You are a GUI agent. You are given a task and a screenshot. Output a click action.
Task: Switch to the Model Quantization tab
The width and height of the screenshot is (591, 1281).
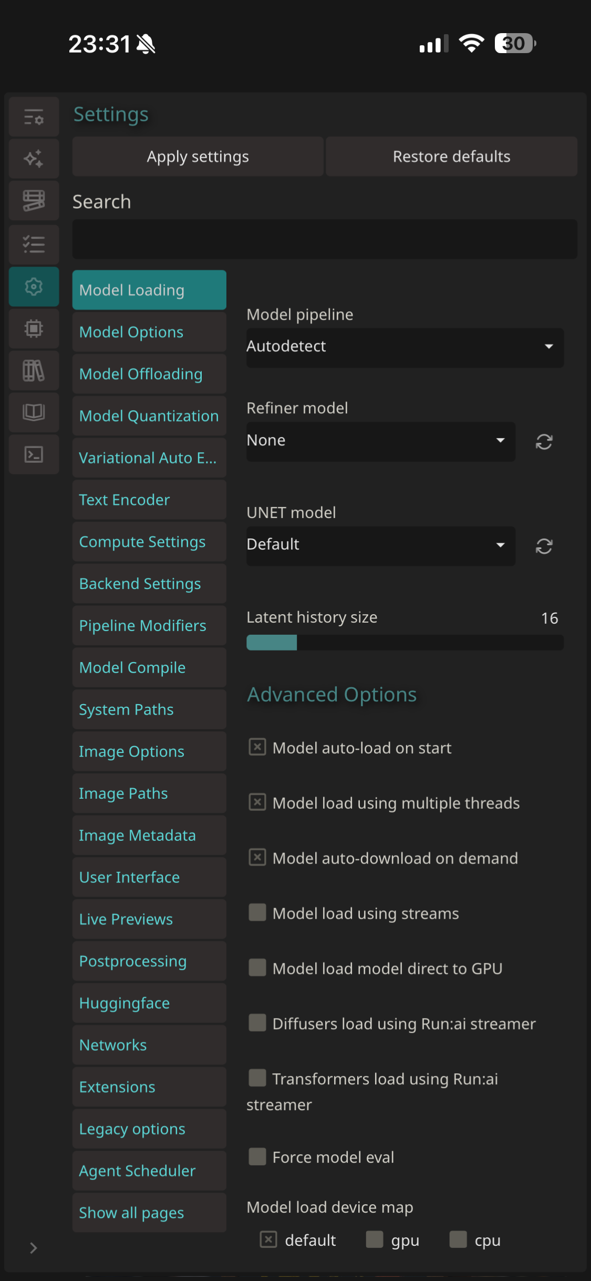pos(149,416)
